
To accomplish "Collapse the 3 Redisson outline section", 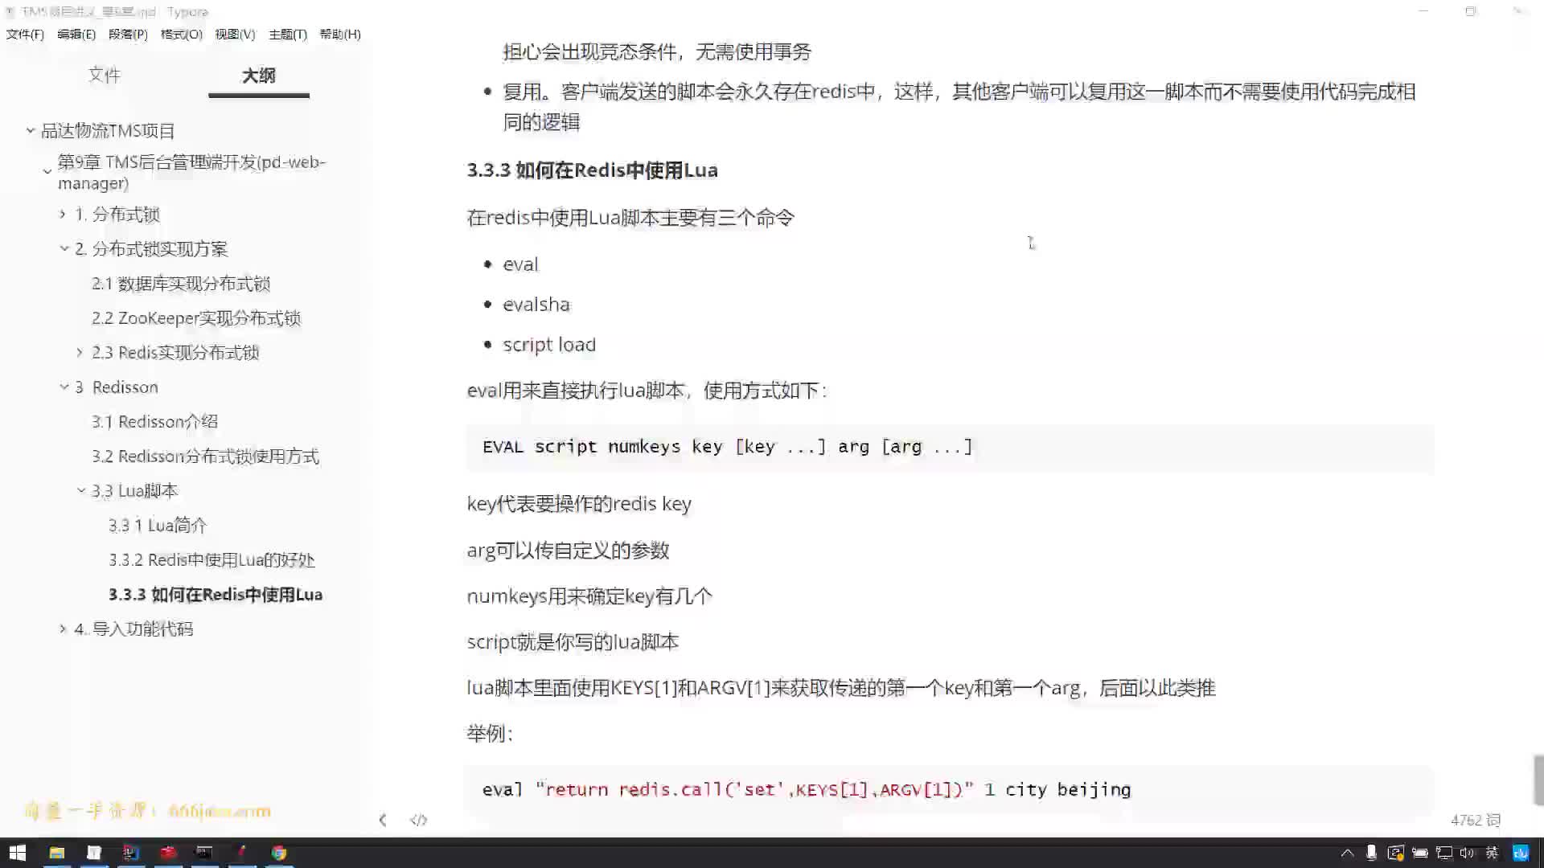I will (64, 387).
